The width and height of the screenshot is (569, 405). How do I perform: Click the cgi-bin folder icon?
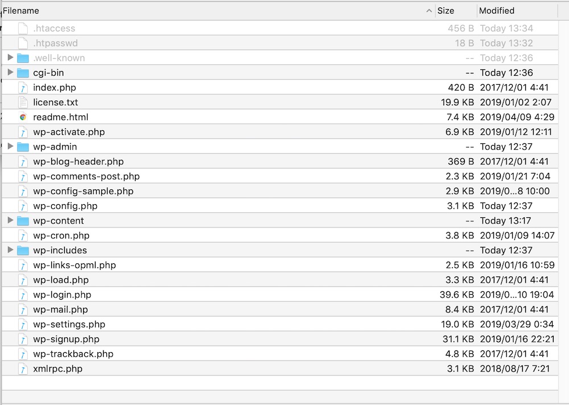23,73
